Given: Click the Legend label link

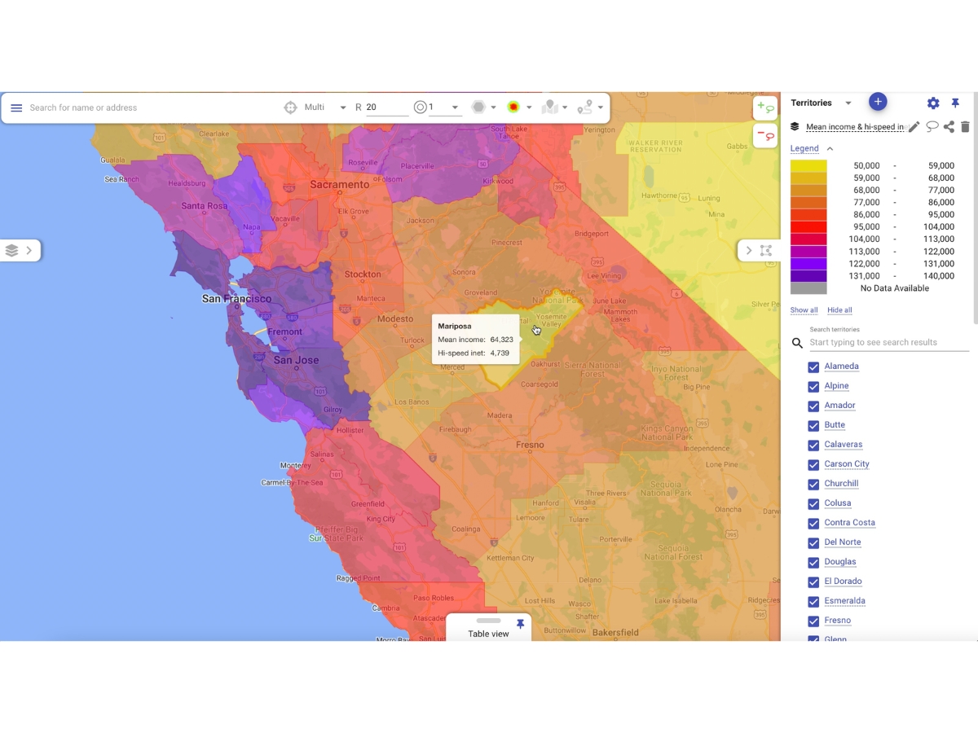Looking at the screenshot, I should (x=804, y=149).
